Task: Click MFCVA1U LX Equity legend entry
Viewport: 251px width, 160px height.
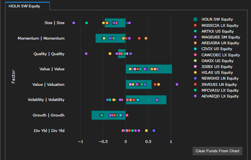Action: tap(216, 90)
